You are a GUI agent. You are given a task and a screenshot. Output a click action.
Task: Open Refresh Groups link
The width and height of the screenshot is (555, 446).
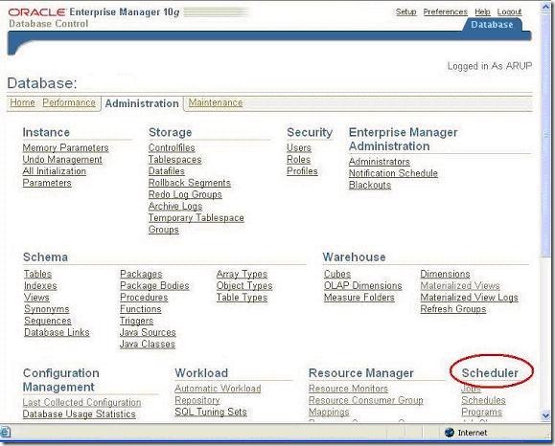coord(453,309)
